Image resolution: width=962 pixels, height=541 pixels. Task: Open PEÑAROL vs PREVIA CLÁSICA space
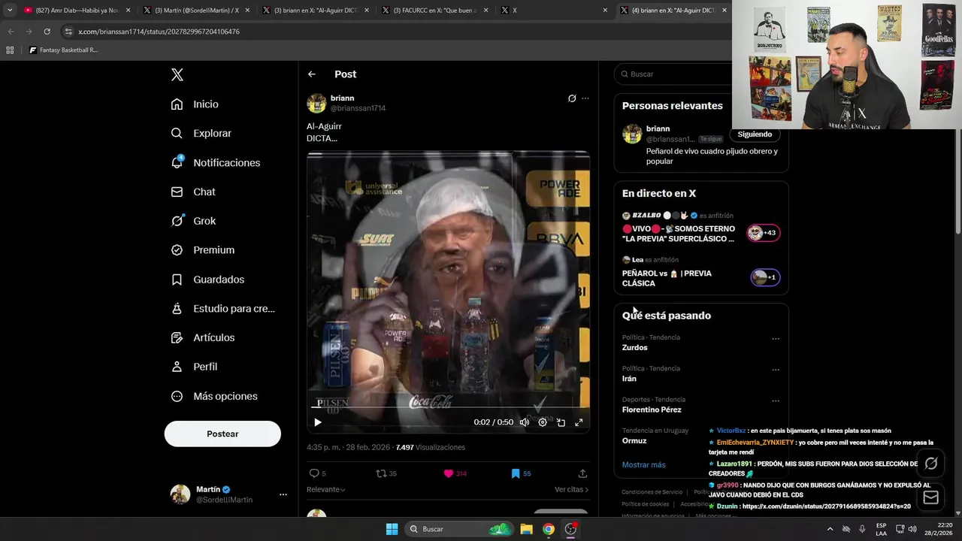(x=700, y=273)
